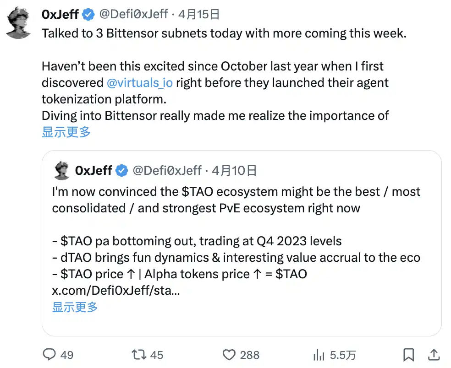This screenshot has height=368, width=451.
Task: Open the 4月15日 tweet timestamp
Action: point(199,15)
